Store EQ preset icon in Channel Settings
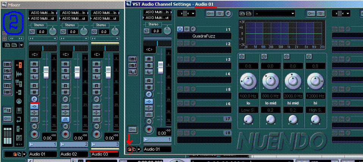The height and width of the screenshot is (162, 363). click(x=243, y=13)
